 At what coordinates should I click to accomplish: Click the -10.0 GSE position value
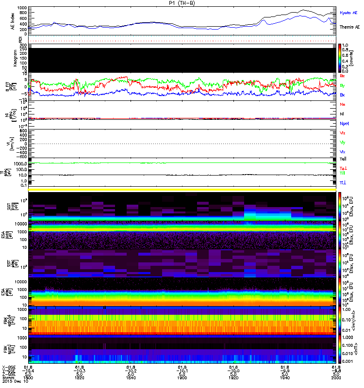(x=233, y=371)
